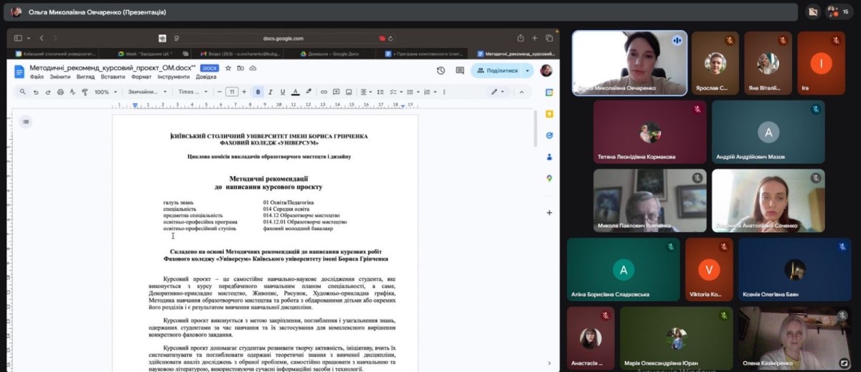861x372 pixels.
Task: Open the document outline icon
Action: 26,122
